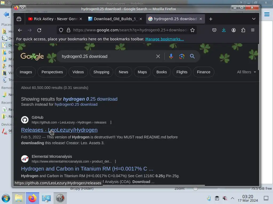Expand hidden system tray icons arrow
The height and width of the screenshot is (204, 273).
point(232,198)
